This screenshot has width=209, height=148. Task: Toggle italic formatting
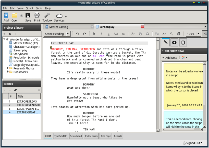tap(101, 34)
